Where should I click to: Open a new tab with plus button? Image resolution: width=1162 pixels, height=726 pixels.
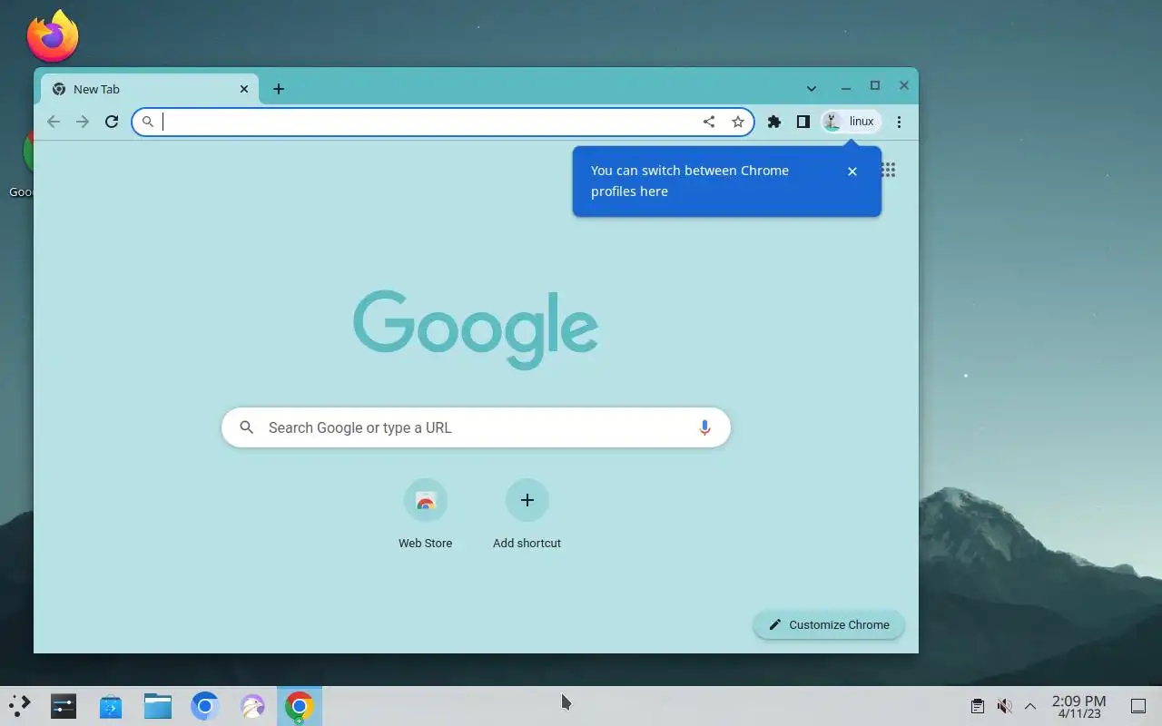click(279, 89)
